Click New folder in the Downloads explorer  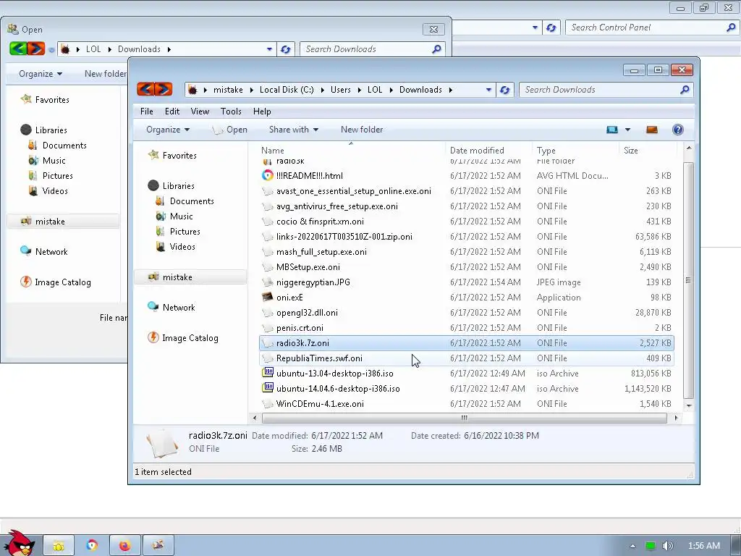pos(362,130)
